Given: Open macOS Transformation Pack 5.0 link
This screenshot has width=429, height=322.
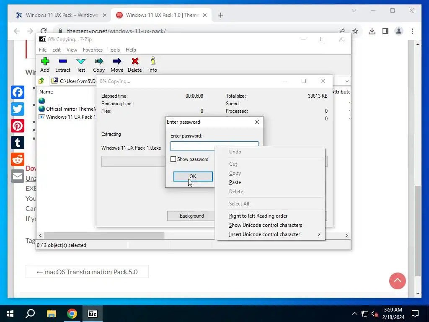Looking at the screenshot, I should point(87,272).
